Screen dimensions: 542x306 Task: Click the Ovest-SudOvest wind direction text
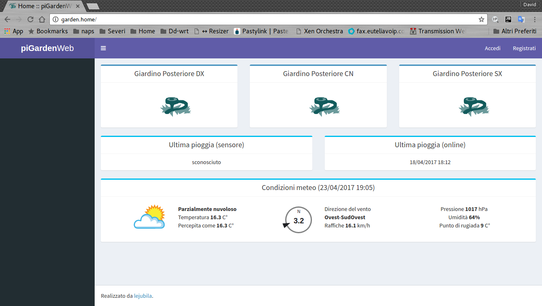tap(345, 218)
